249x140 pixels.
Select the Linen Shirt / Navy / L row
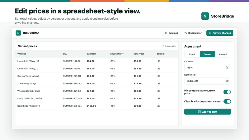click(97, 68)
